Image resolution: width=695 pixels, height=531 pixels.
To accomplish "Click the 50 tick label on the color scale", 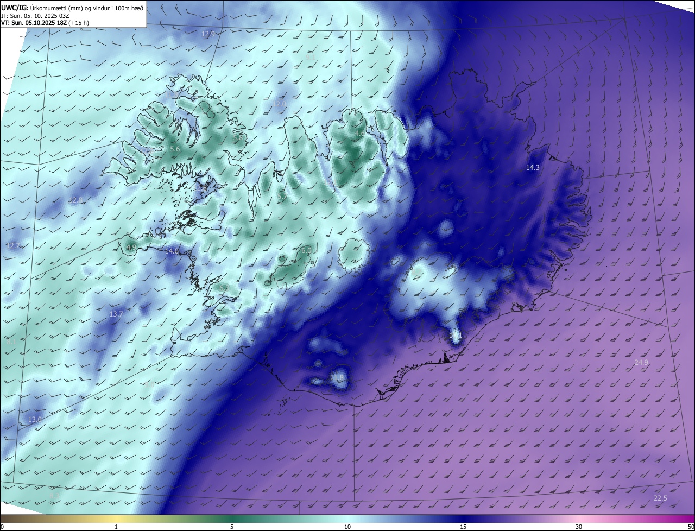I will [691, 527].
